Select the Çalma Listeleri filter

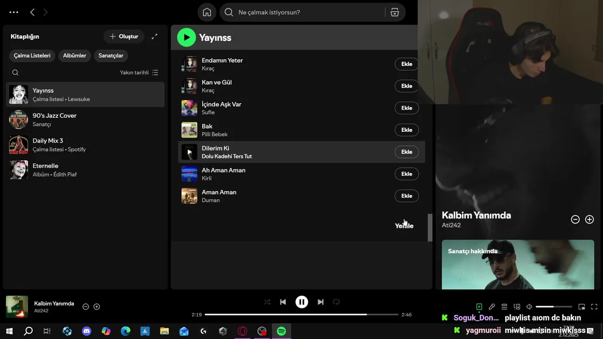[x=32, y=56]
